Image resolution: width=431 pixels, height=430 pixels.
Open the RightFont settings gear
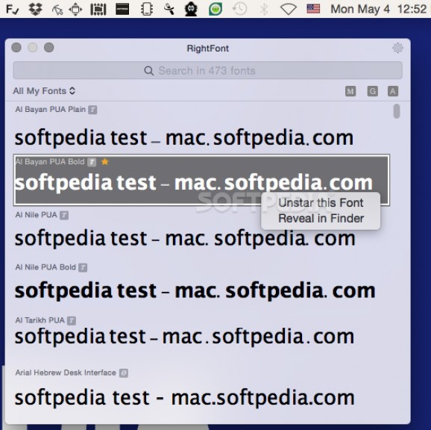(397, 48)
